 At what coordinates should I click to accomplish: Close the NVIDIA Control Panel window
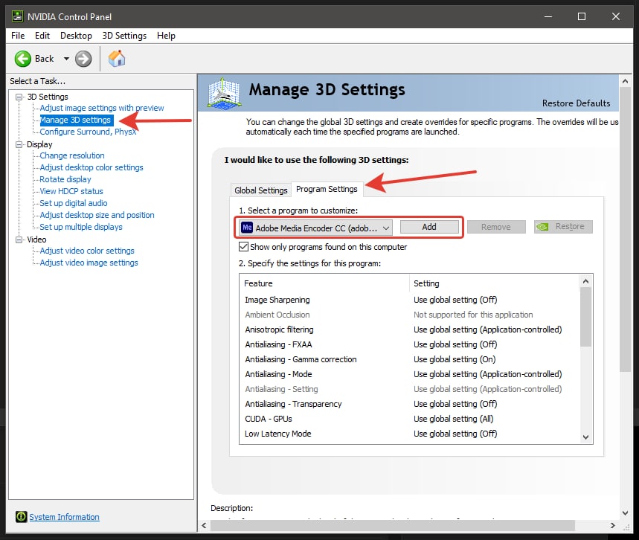pos(616,16)
